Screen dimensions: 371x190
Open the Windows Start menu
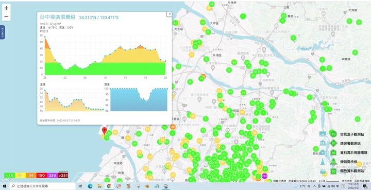(5, 186)
